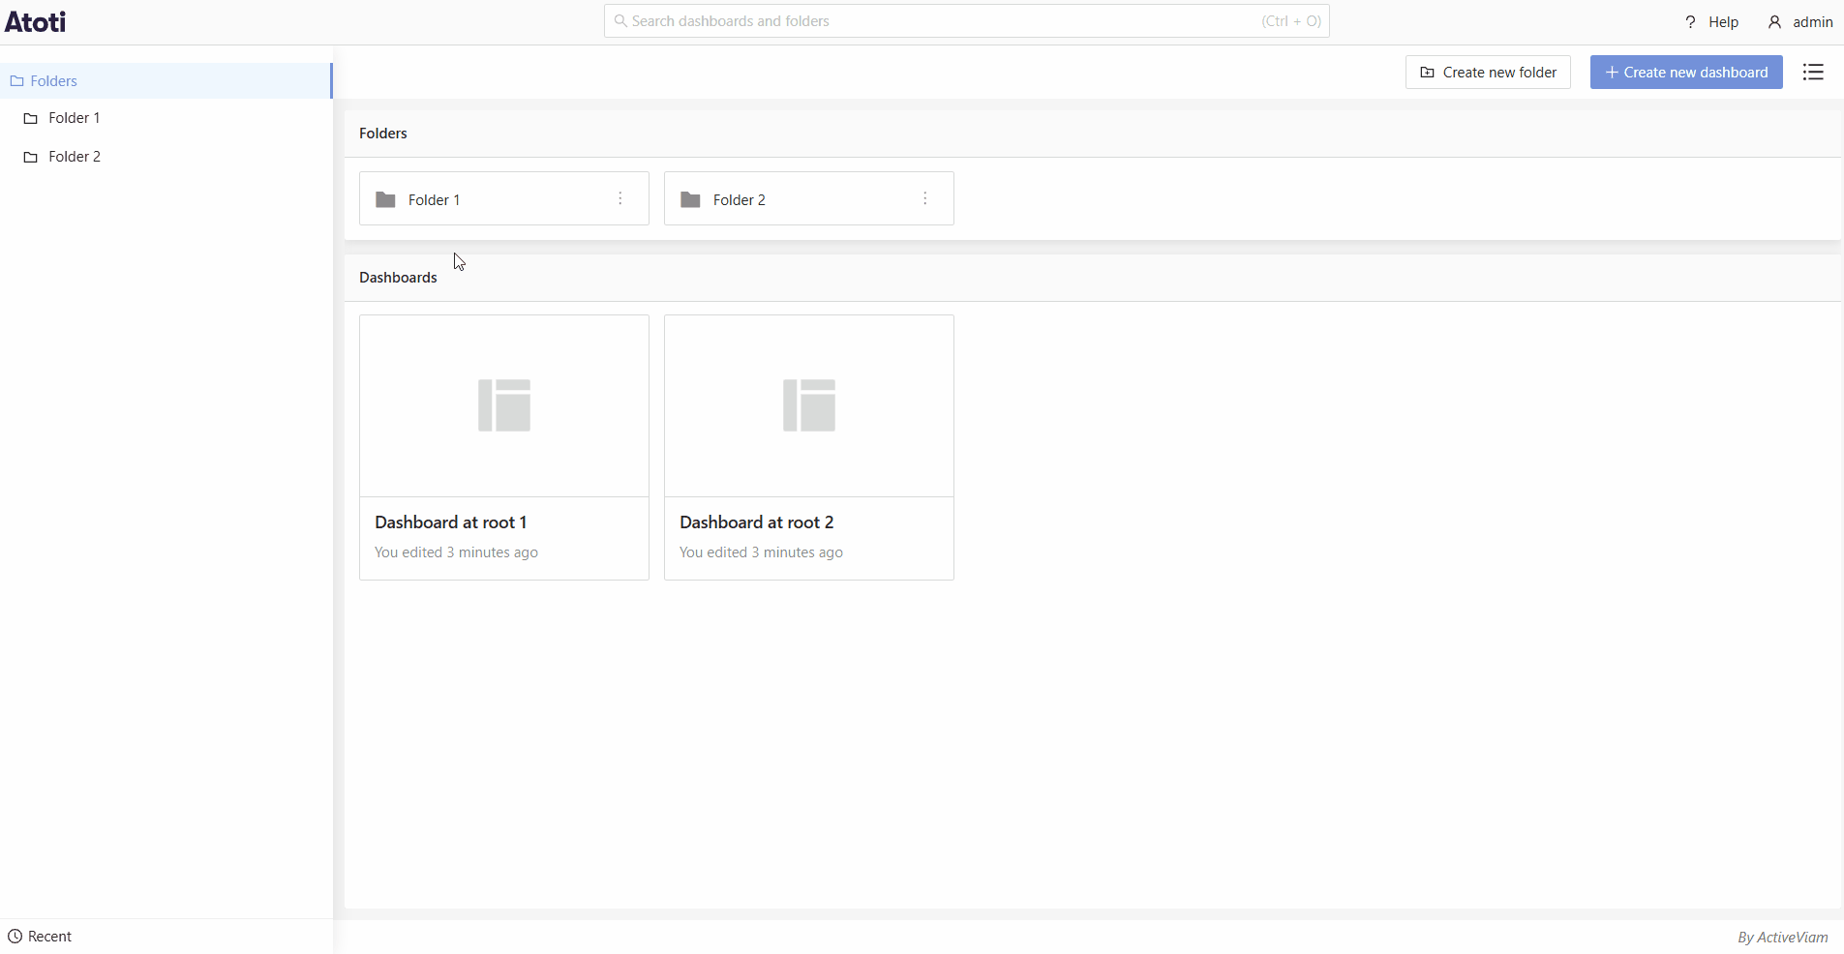Open the Recent panel
The height and width of the screenshot is (954, 1844).
[x=42, y=936]
